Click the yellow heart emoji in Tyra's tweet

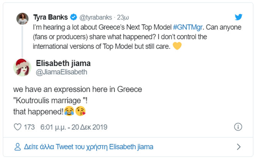(177, 46)
